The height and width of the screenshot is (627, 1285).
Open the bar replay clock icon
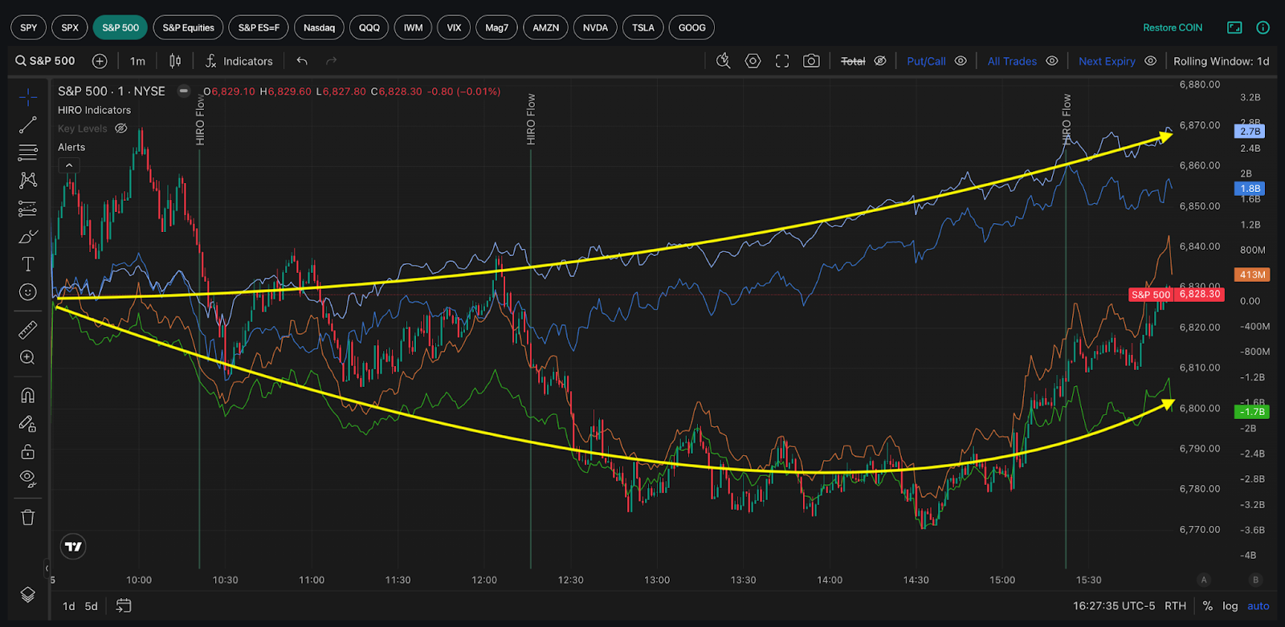[724, 61]
